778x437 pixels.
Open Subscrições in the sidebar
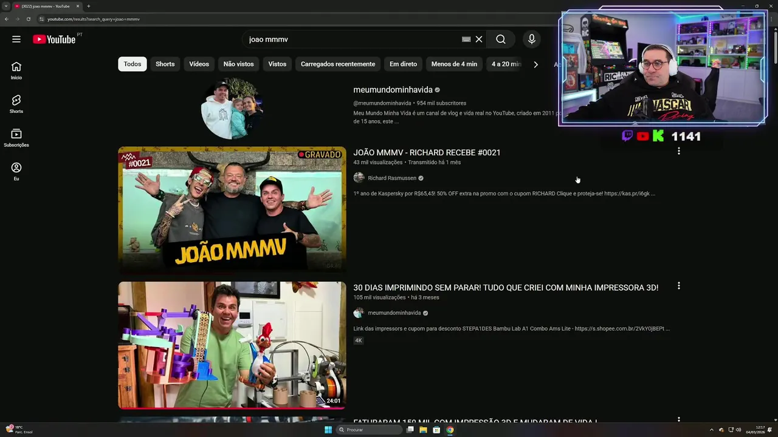pos(16,138)
